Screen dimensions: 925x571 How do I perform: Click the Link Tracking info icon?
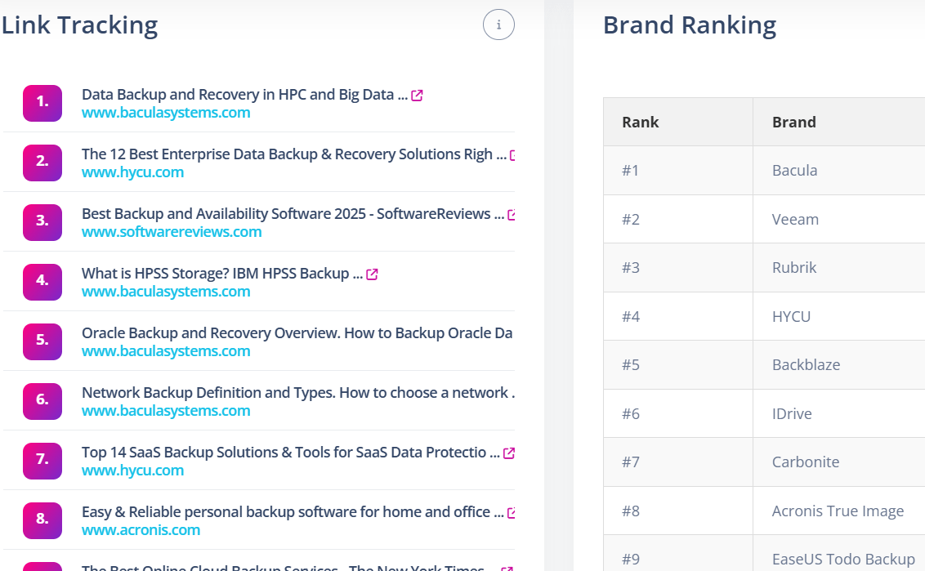click(x=498, y=25)
